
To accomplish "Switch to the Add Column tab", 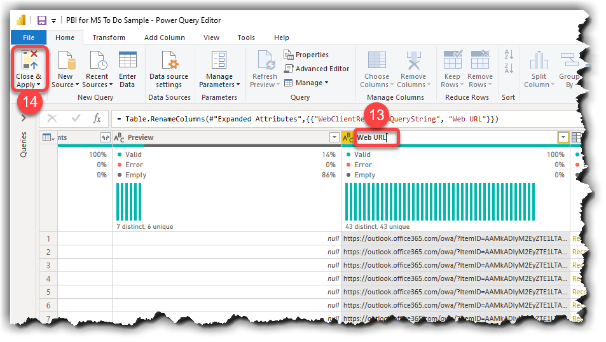I will [x=165, y=38].
